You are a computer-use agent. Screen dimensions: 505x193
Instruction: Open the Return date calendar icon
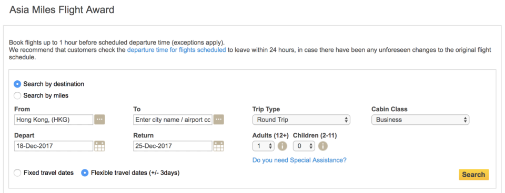pyautogui.click(x=219, y=146)
